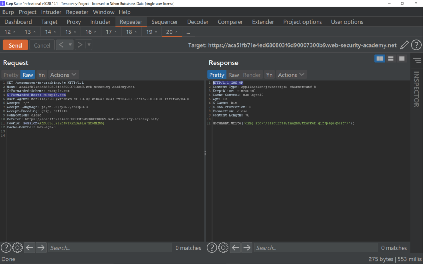Click the X-Cache: hit response header
This screenshot has width=423, height=264.
[x=225, y=103]
